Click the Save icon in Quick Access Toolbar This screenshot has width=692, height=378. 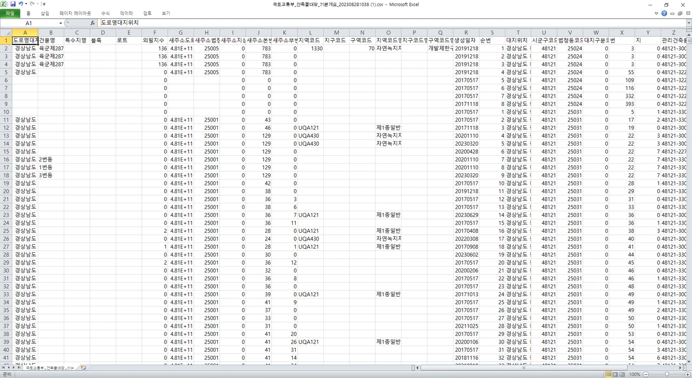click(13, 4)
